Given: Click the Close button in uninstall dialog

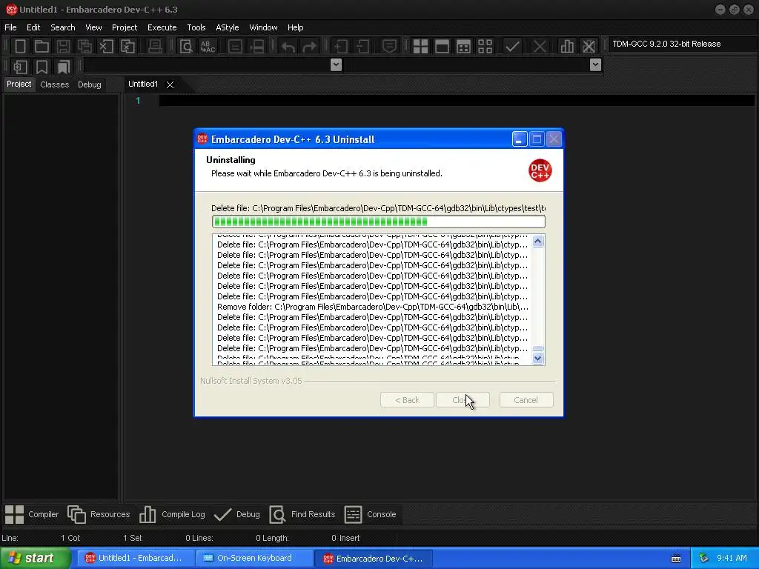Looking at the screenshot, I should coord(463,400).
